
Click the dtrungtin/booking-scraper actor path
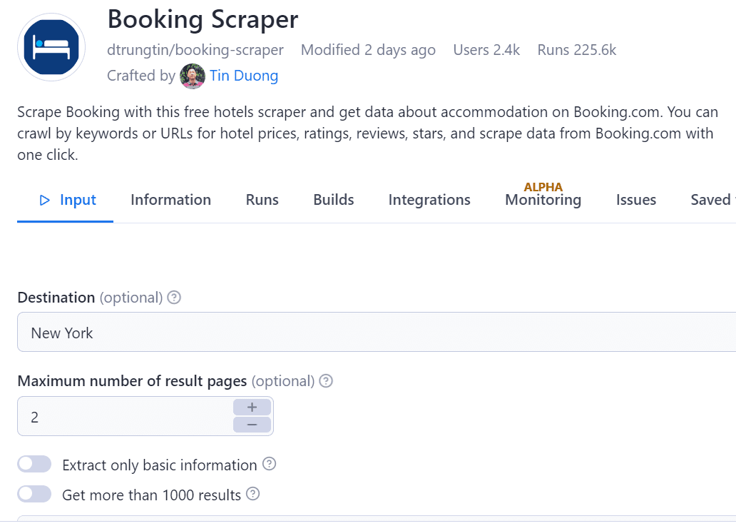(x=195, y=50)
